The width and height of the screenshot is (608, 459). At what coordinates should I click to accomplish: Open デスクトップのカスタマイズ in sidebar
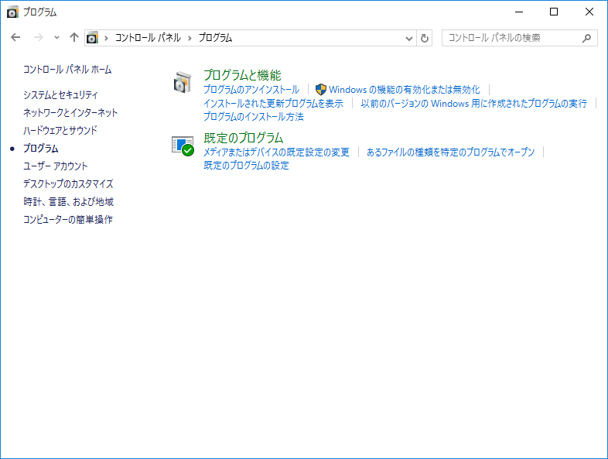coord(68,184)
